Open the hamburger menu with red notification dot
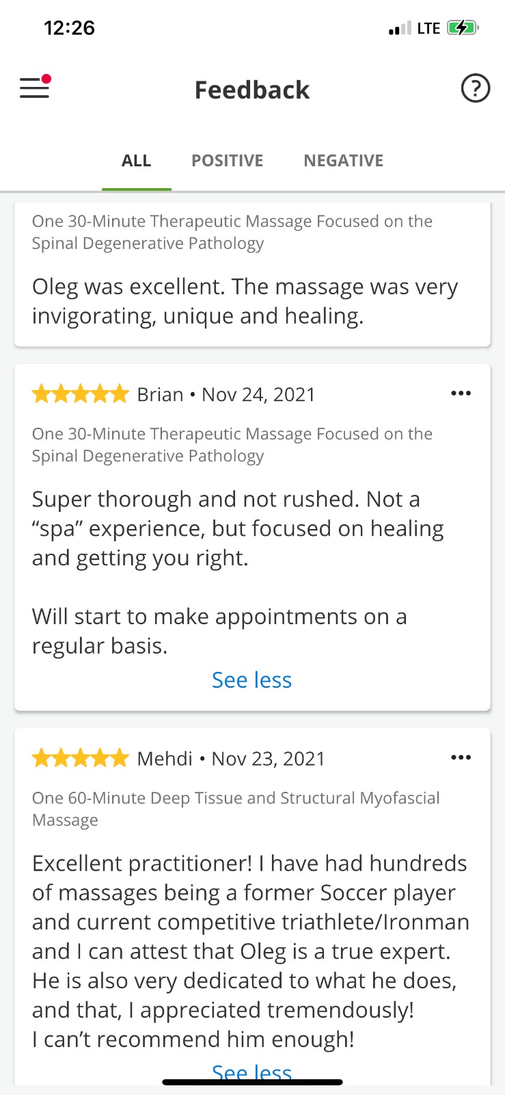The height and width of the screenshot is (1095, 505). pyautogui.click(x=35, y=87)
